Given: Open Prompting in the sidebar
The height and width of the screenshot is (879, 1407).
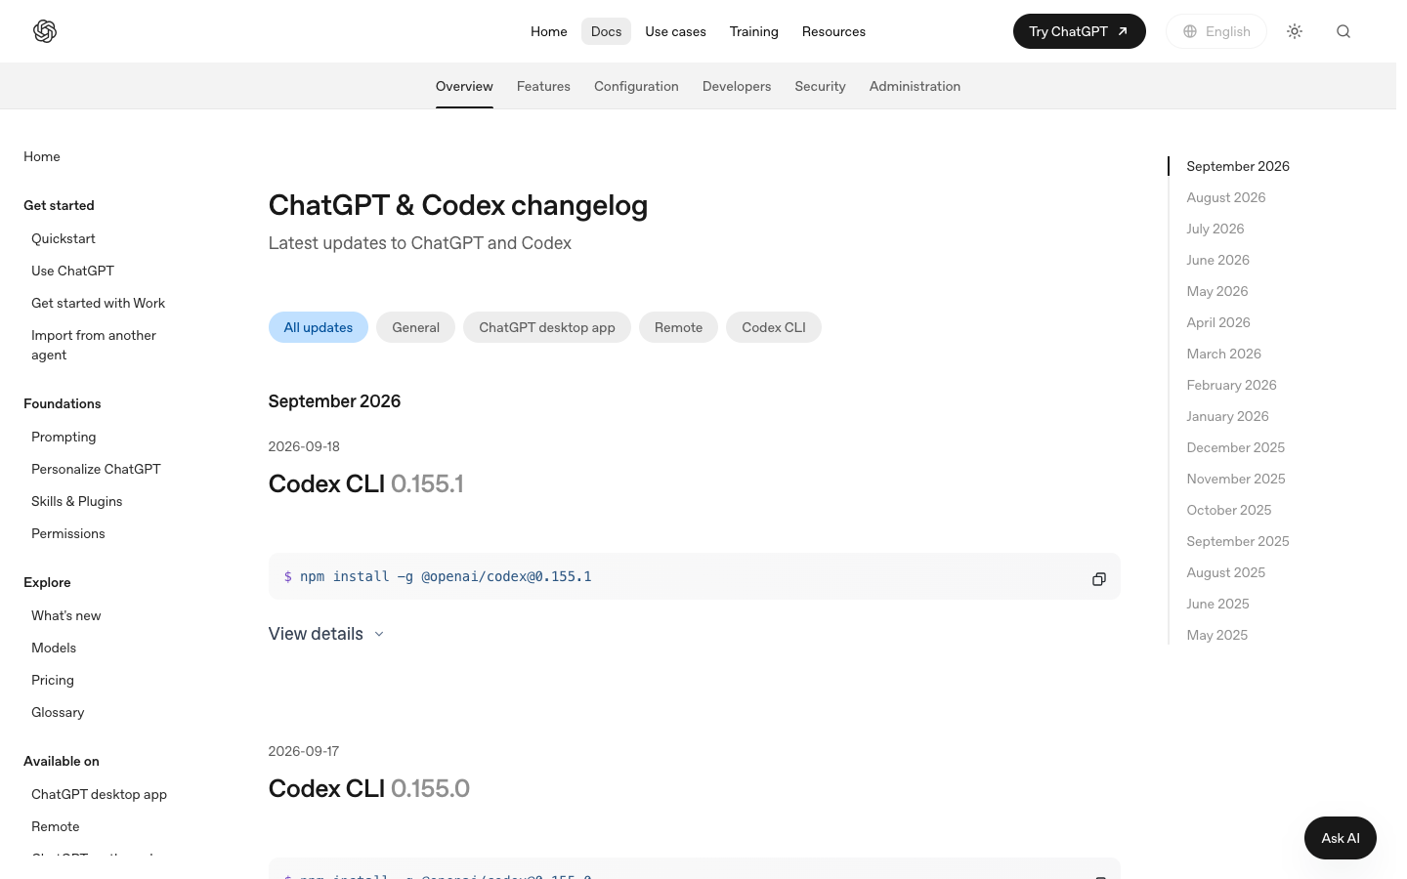Looking at the screenshot, I should click(x=64, y=437).
